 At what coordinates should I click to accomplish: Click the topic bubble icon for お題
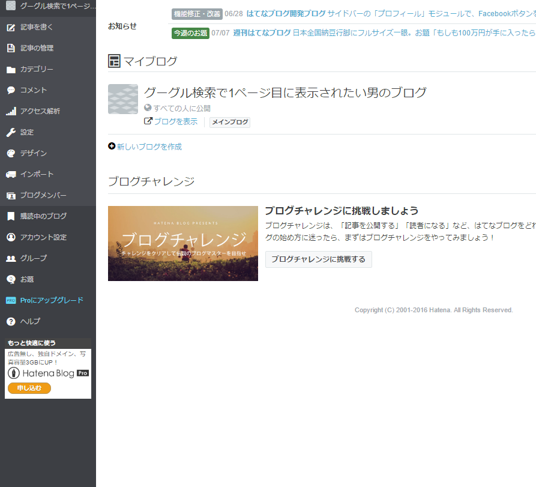(11, 279)
